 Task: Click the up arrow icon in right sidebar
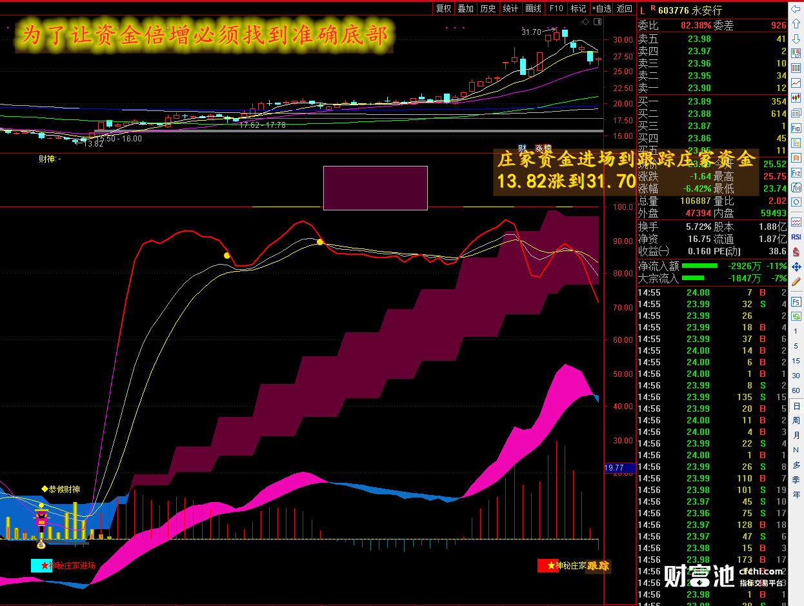pyautogui.click(x=796, y=25)
